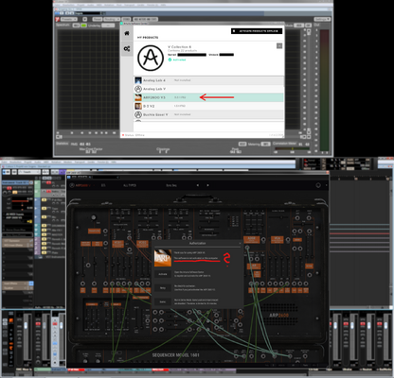Screen dimensions: 394x378
Task: Click the Activate button in Authorization dialog
Action: click(x=163, y=274)
